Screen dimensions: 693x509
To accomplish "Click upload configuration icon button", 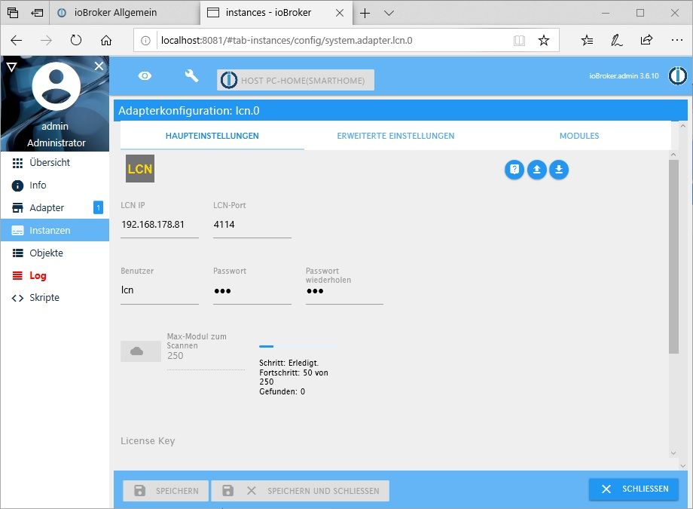I will click(x=536, y=170).
